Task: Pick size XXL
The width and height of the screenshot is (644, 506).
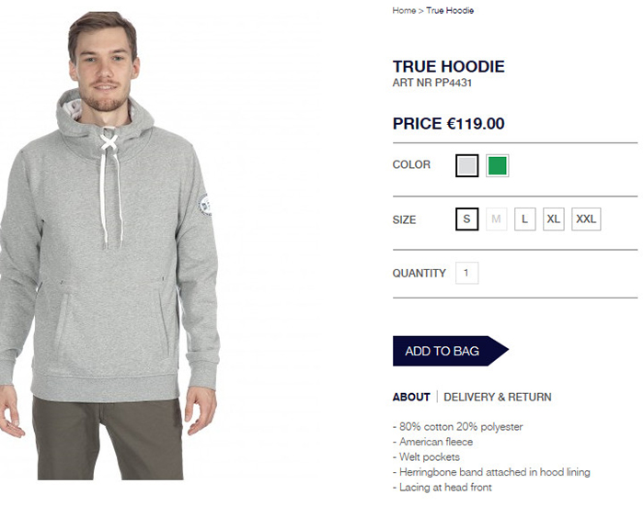Action: click(586, 219)
